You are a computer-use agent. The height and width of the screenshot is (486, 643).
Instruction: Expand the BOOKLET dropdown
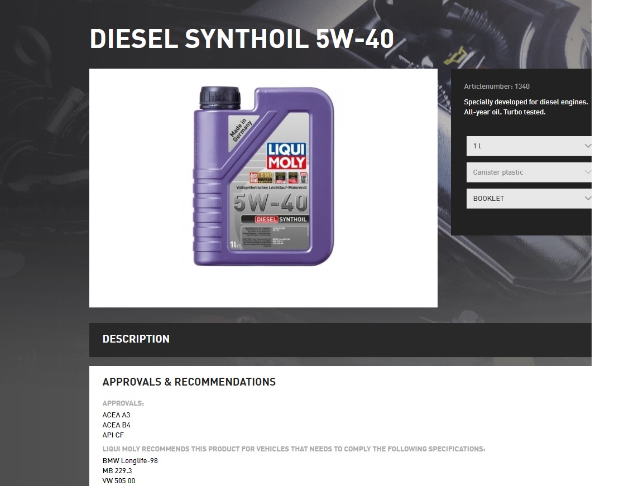tap(529, 198)
